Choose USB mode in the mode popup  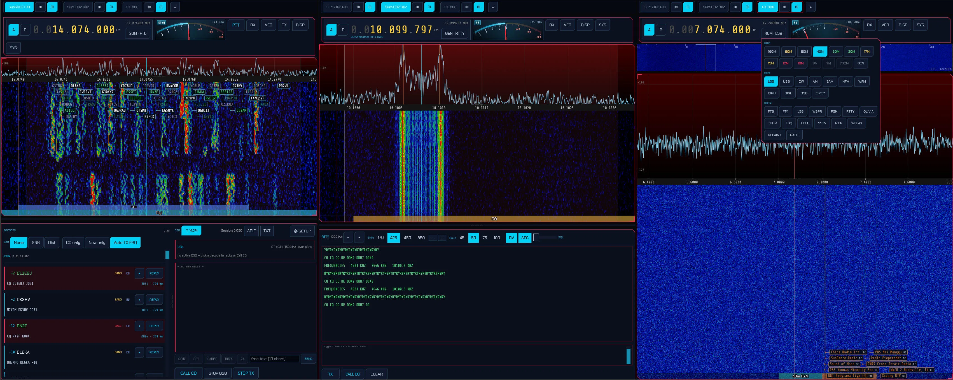[786, 82]
